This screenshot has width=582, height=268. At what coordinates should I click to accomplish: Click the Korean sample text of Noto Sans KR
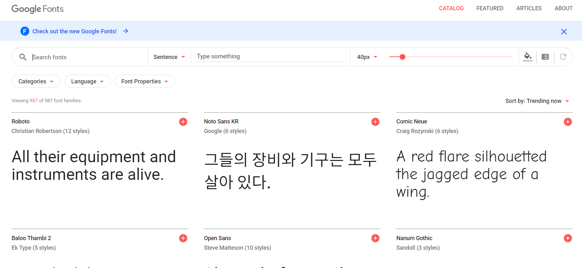click(x=290, y=171)
